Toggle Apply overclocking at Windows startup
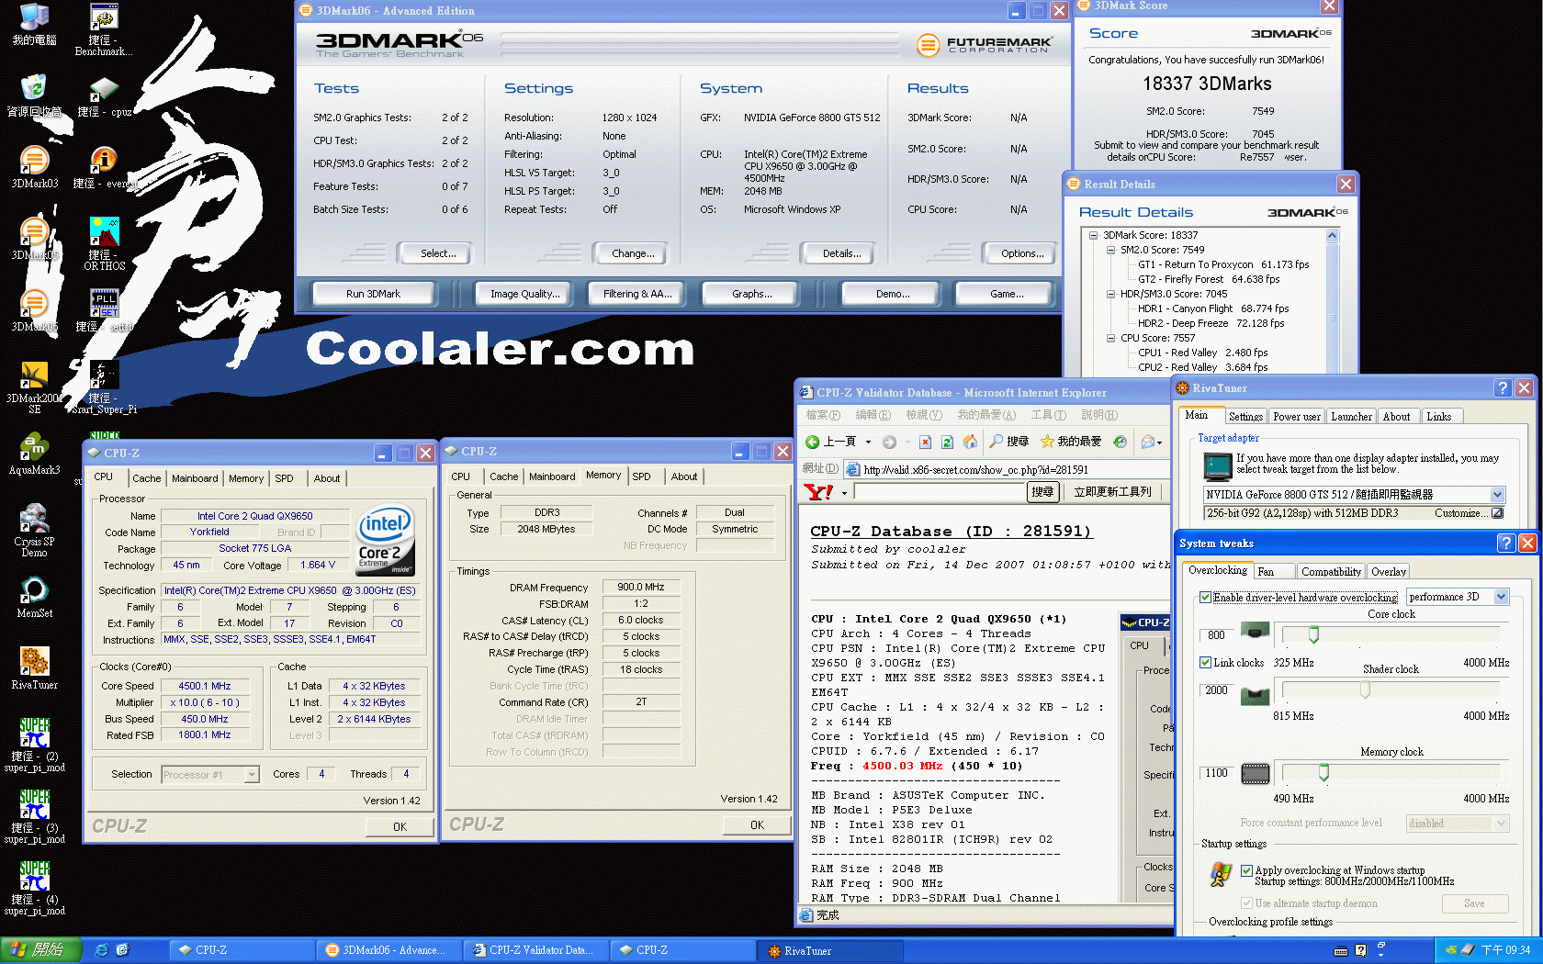Screen dimensions: 1543x964 coord(1246,870)
